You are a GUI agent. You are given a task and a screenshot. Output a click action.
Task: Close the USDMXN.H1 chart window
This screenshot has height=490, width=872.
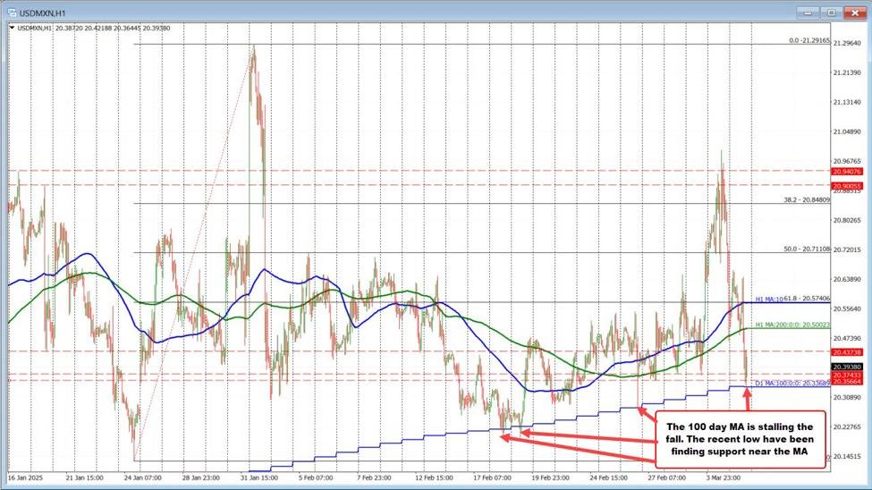[852, 13]
